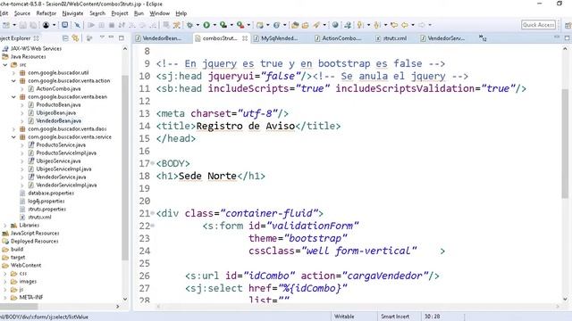Select the WebContent folder
This screenshot has width=572, height=321.
click(x=26, y=266)
